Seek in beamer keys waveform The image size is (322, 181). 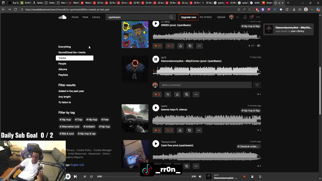[x=207, y=120]
